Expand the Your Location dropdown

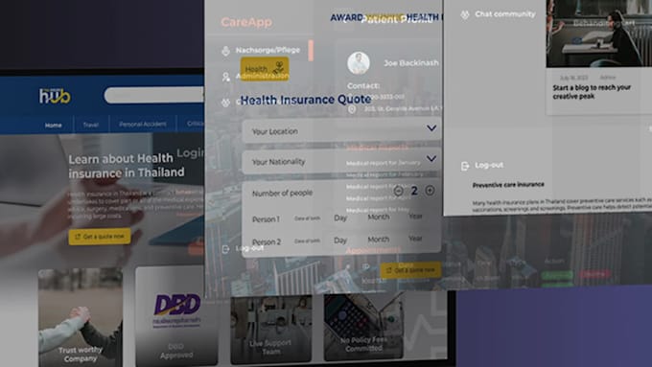[x=341, y=131]
